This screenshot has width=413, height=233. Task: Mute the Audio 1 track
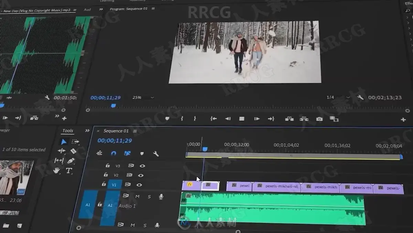pyautogui.click(x=137, y=196)
